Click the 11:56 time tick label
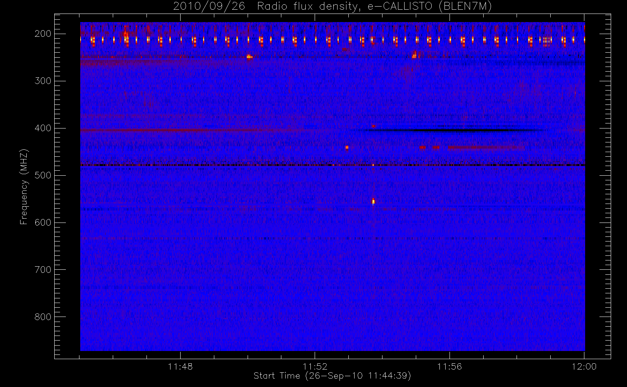The image size is (627, 387). pos(450,366)
